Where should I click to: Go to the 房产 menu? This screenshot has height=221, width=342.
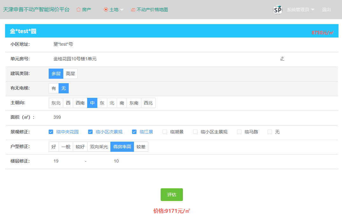point(87,10)
